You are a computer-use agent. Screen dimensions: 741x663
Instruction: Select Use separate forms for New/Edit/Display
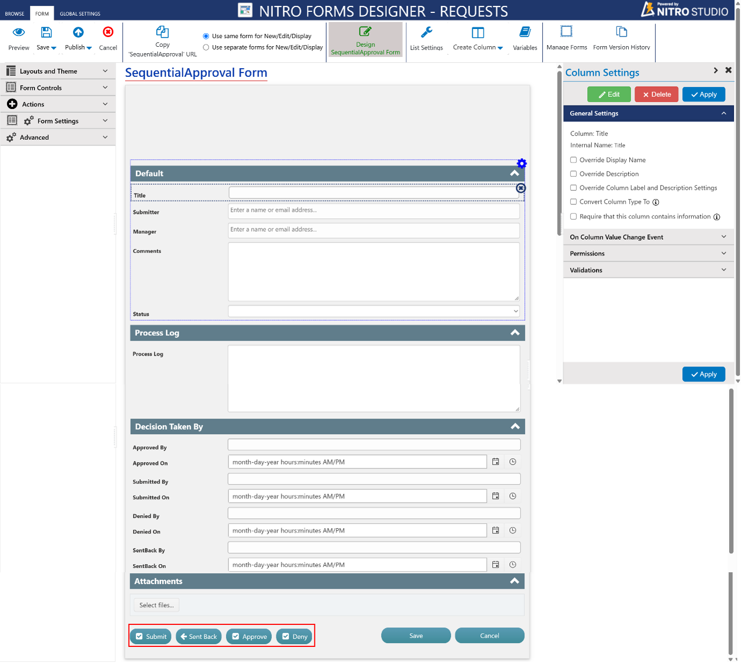click(206, 47)
